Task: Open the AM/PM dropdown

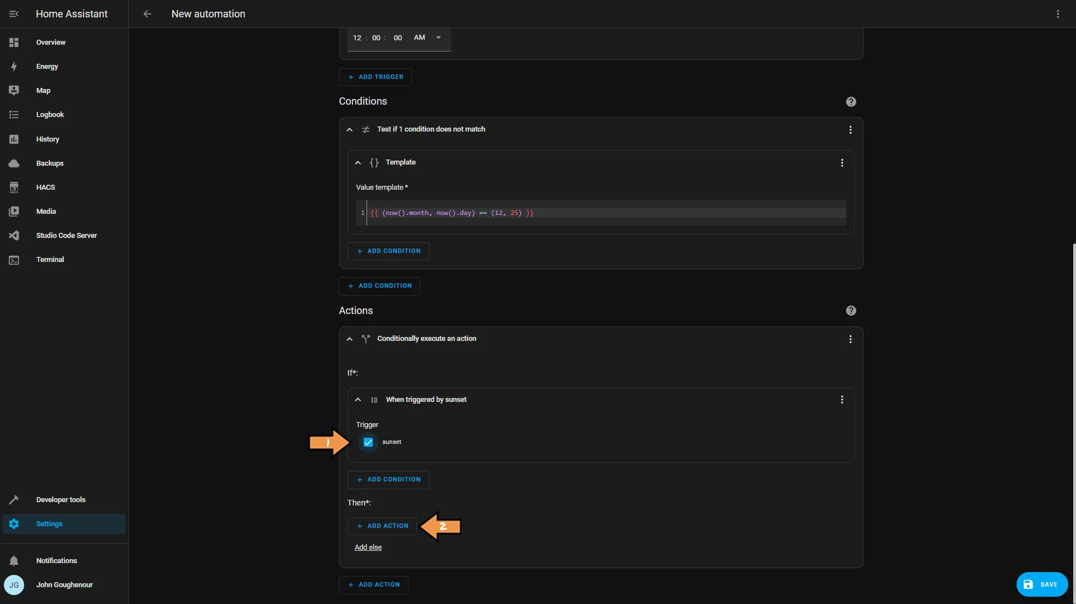Action: point(428,38)
